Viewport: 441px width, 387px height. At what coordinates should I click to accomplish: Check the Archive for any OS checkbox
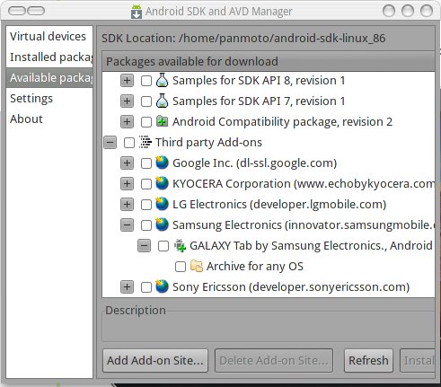point(181,267)
